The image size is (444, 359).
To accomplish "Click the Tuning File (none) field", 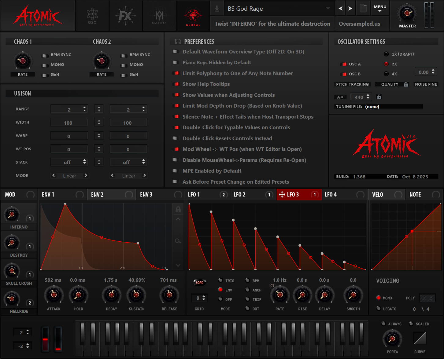I will pos(393,107).
